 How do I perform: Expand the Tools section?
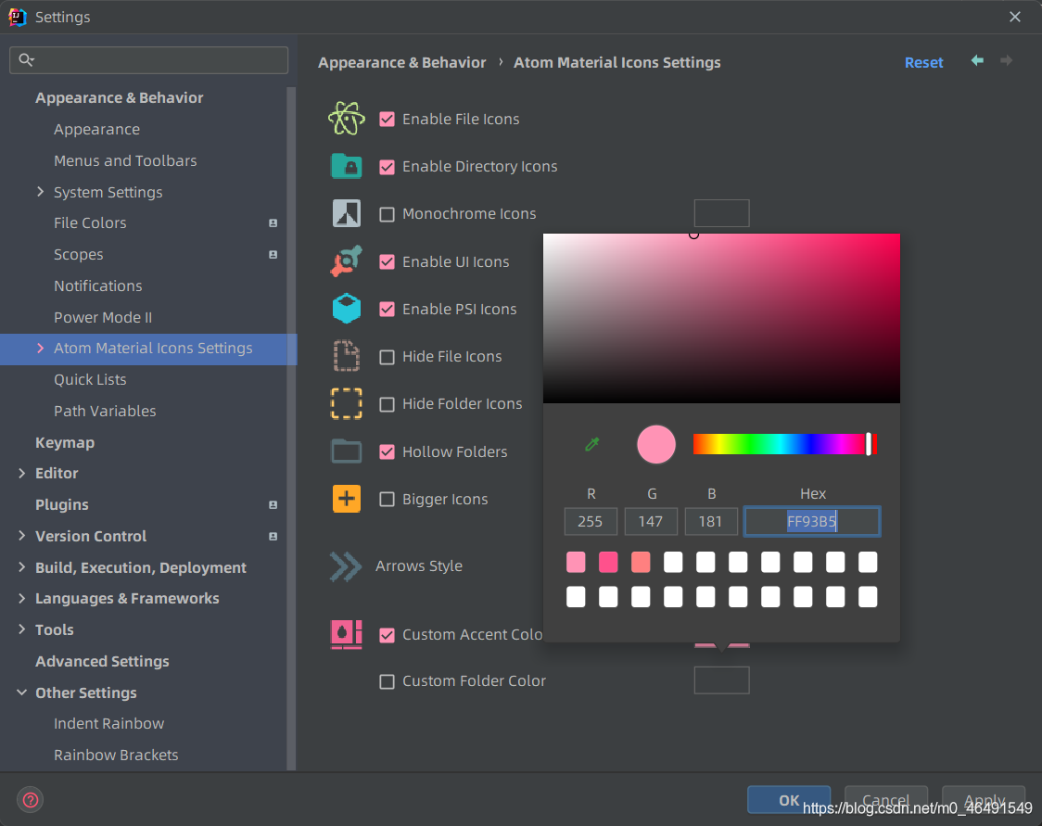tap(22, 629)
